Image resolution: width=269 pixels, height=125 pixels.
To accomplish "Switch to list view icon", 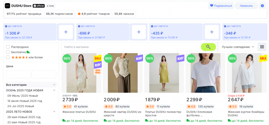I will [x=262, y=47].
